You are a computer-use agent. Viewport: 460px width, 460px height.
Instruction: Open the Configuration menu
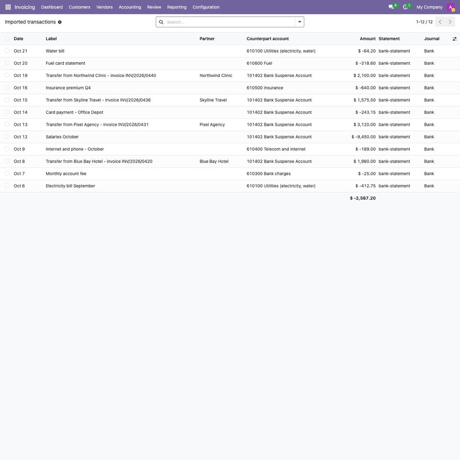[x=206, y=7]
